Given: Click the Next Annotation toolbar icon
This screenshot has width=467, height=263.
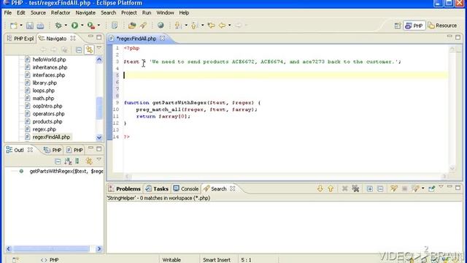Looking at the screenshot, I should 178,26.
